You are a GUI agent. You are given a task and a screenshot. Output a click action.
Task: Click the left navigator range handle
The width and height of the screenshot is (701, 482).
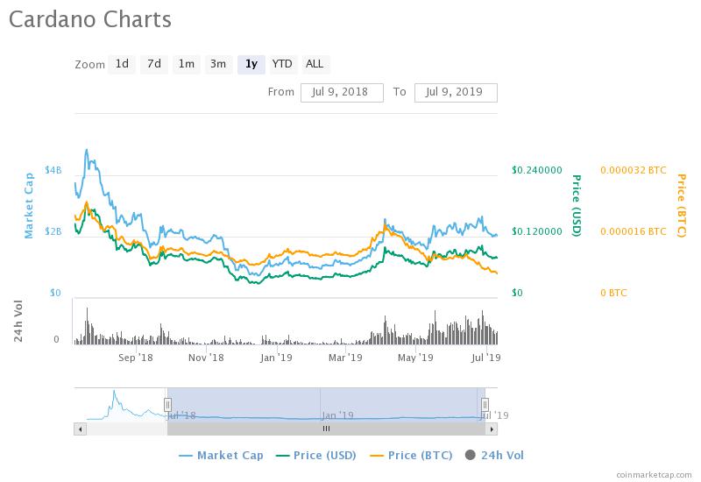(x=167, y=403)
